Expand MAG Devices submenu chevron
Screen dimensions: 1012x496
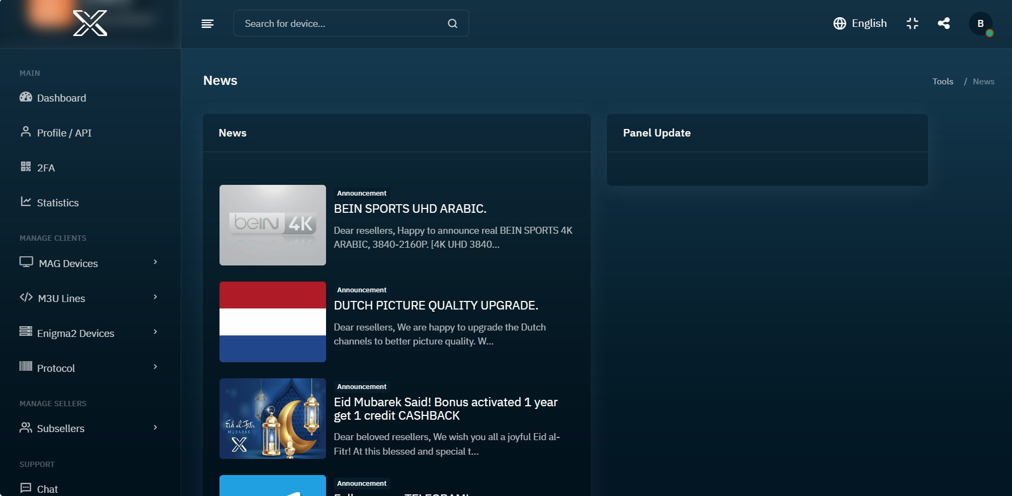(x=155, y=262)
